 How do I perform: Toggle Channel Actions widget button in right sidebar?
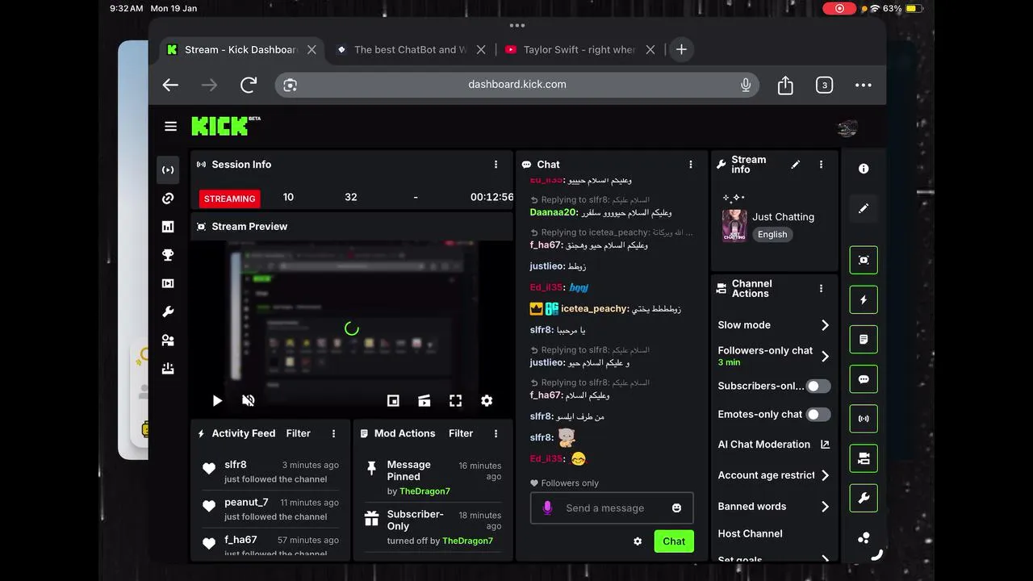(x=864, y=458)
